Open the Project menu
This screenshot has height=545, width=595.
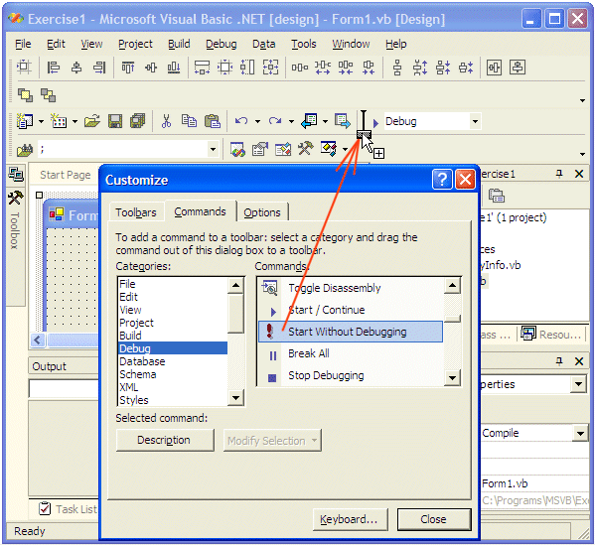coord(135,44)
